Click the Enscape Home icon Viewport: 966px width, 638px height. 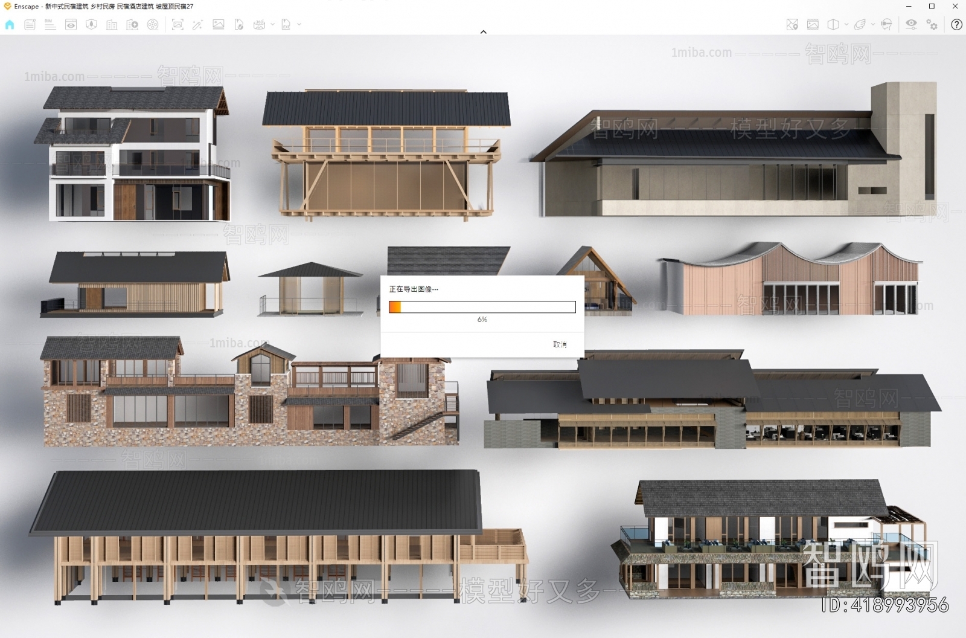pos(10,25)
